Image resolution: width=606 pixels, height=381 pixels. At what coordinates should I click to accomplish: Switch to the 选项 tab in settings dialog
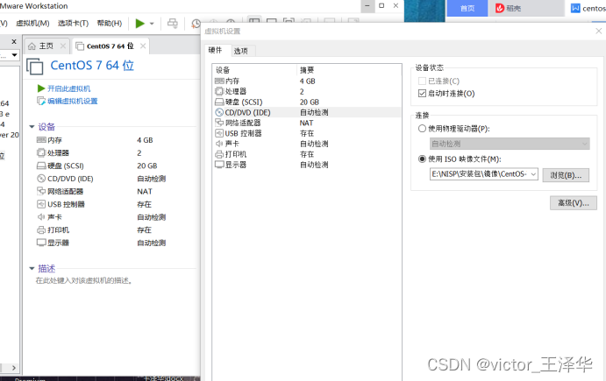tap(241, 51)
